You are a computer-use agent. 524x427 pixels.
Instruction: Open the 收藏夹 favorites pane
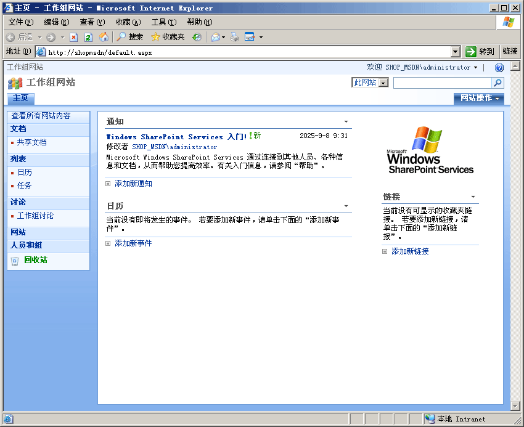tap(168, 37)
